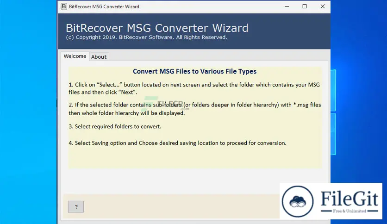Select the Welcome tab
This screenshot has height=224, width=387.
coord(75,56)
